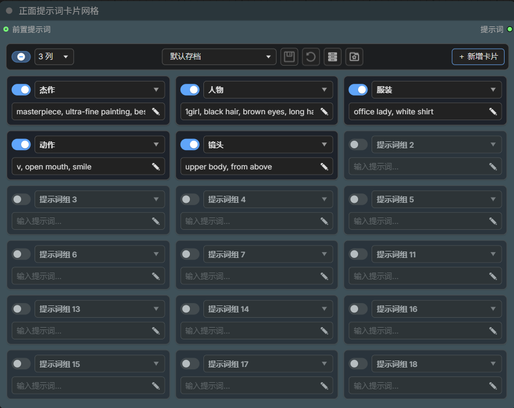
Task: Click the 前置提示词 green input connector
Action: click(x=6, y=29)
